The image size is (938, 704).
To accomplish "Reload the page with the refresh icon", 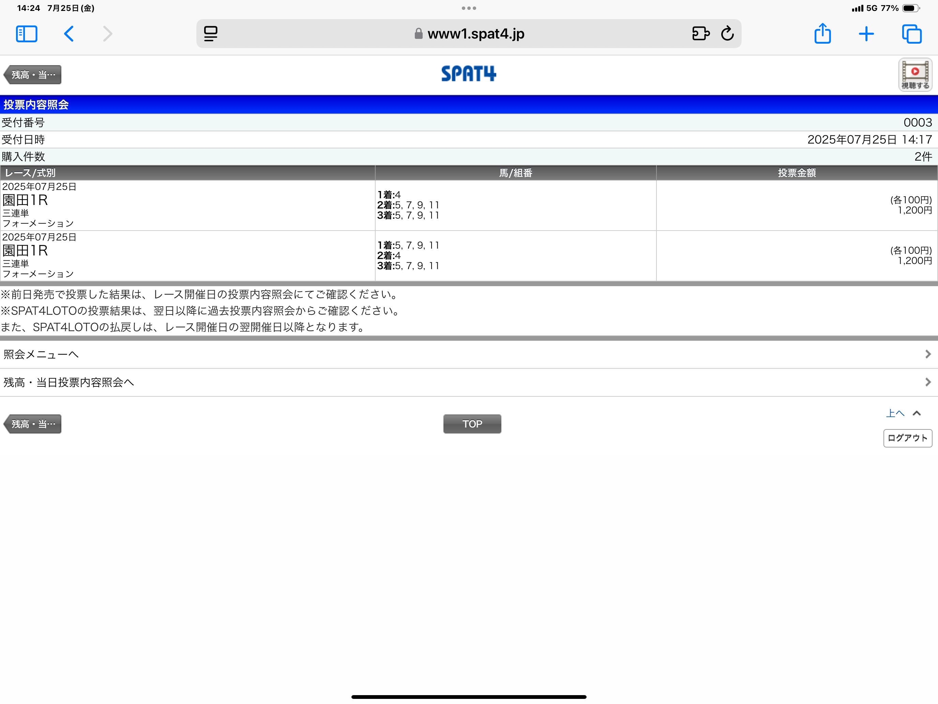I will pyautogui.click(x=727, y=33).
